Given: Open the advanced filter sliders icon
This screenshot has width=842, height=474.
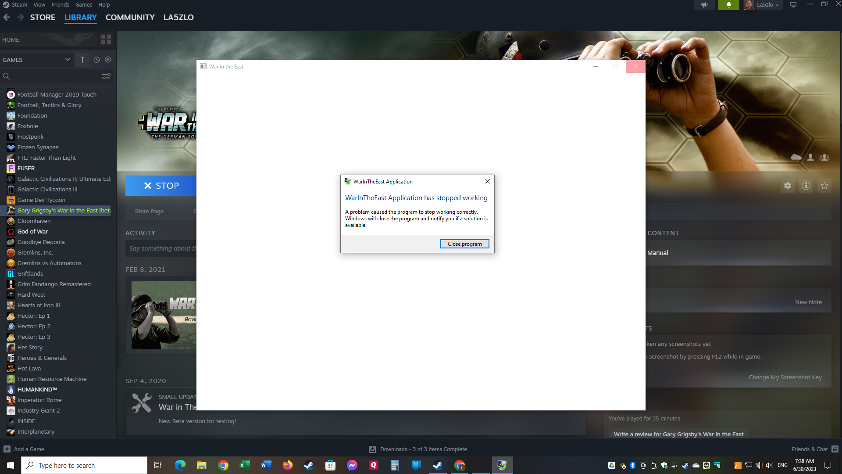Looking at the screenshot, I should 106,76.
